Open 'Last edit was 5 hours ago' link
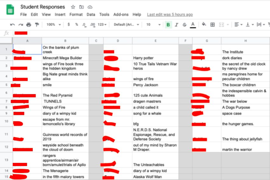270x180 pixels. point(170,15)
